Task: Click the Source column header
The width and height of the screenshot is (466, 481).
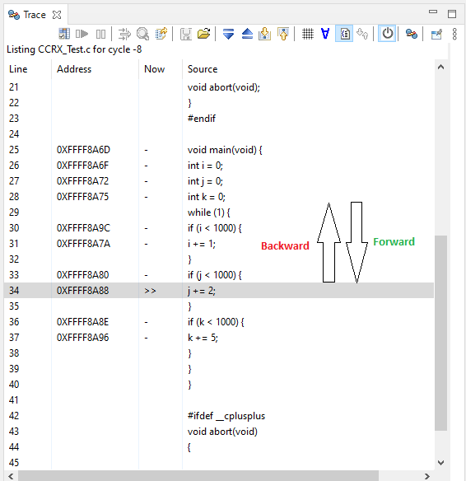Action: pos(203,69)
